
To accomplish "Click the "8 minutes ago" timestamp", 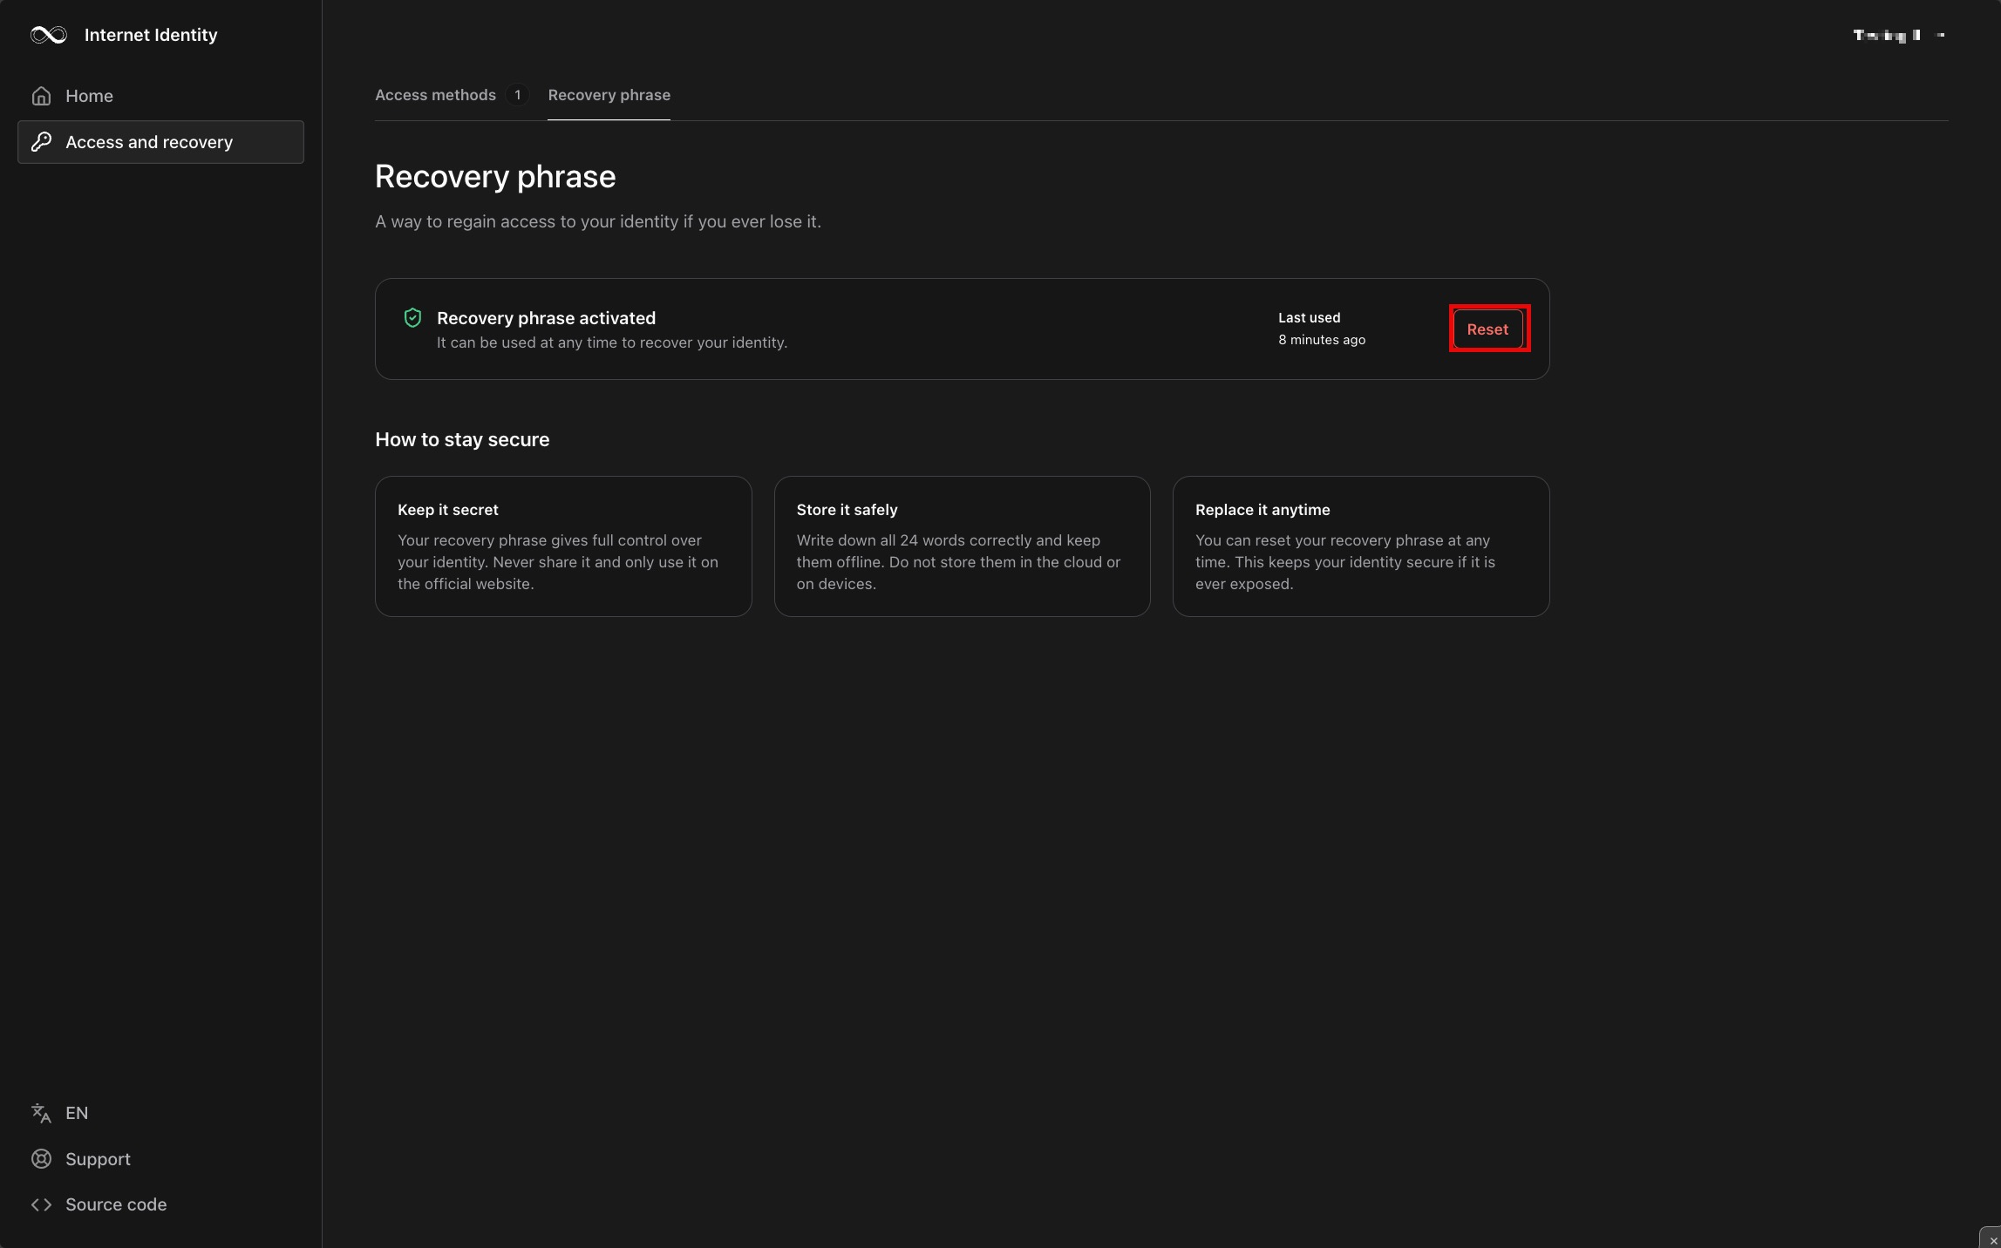I will point(1322,340).
